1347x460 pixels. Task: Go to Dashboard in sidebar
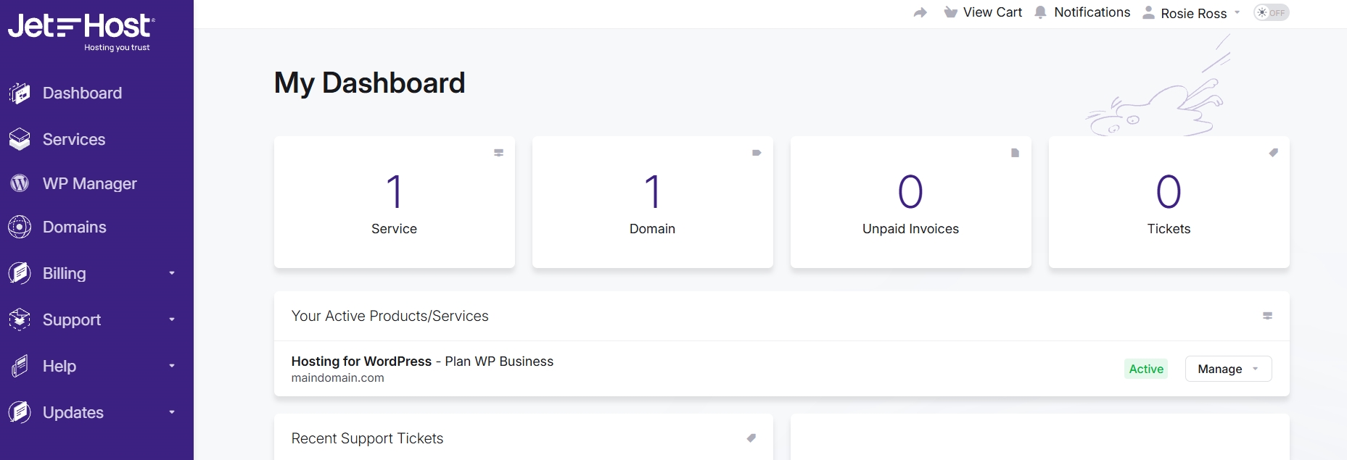tap(82, 93)
